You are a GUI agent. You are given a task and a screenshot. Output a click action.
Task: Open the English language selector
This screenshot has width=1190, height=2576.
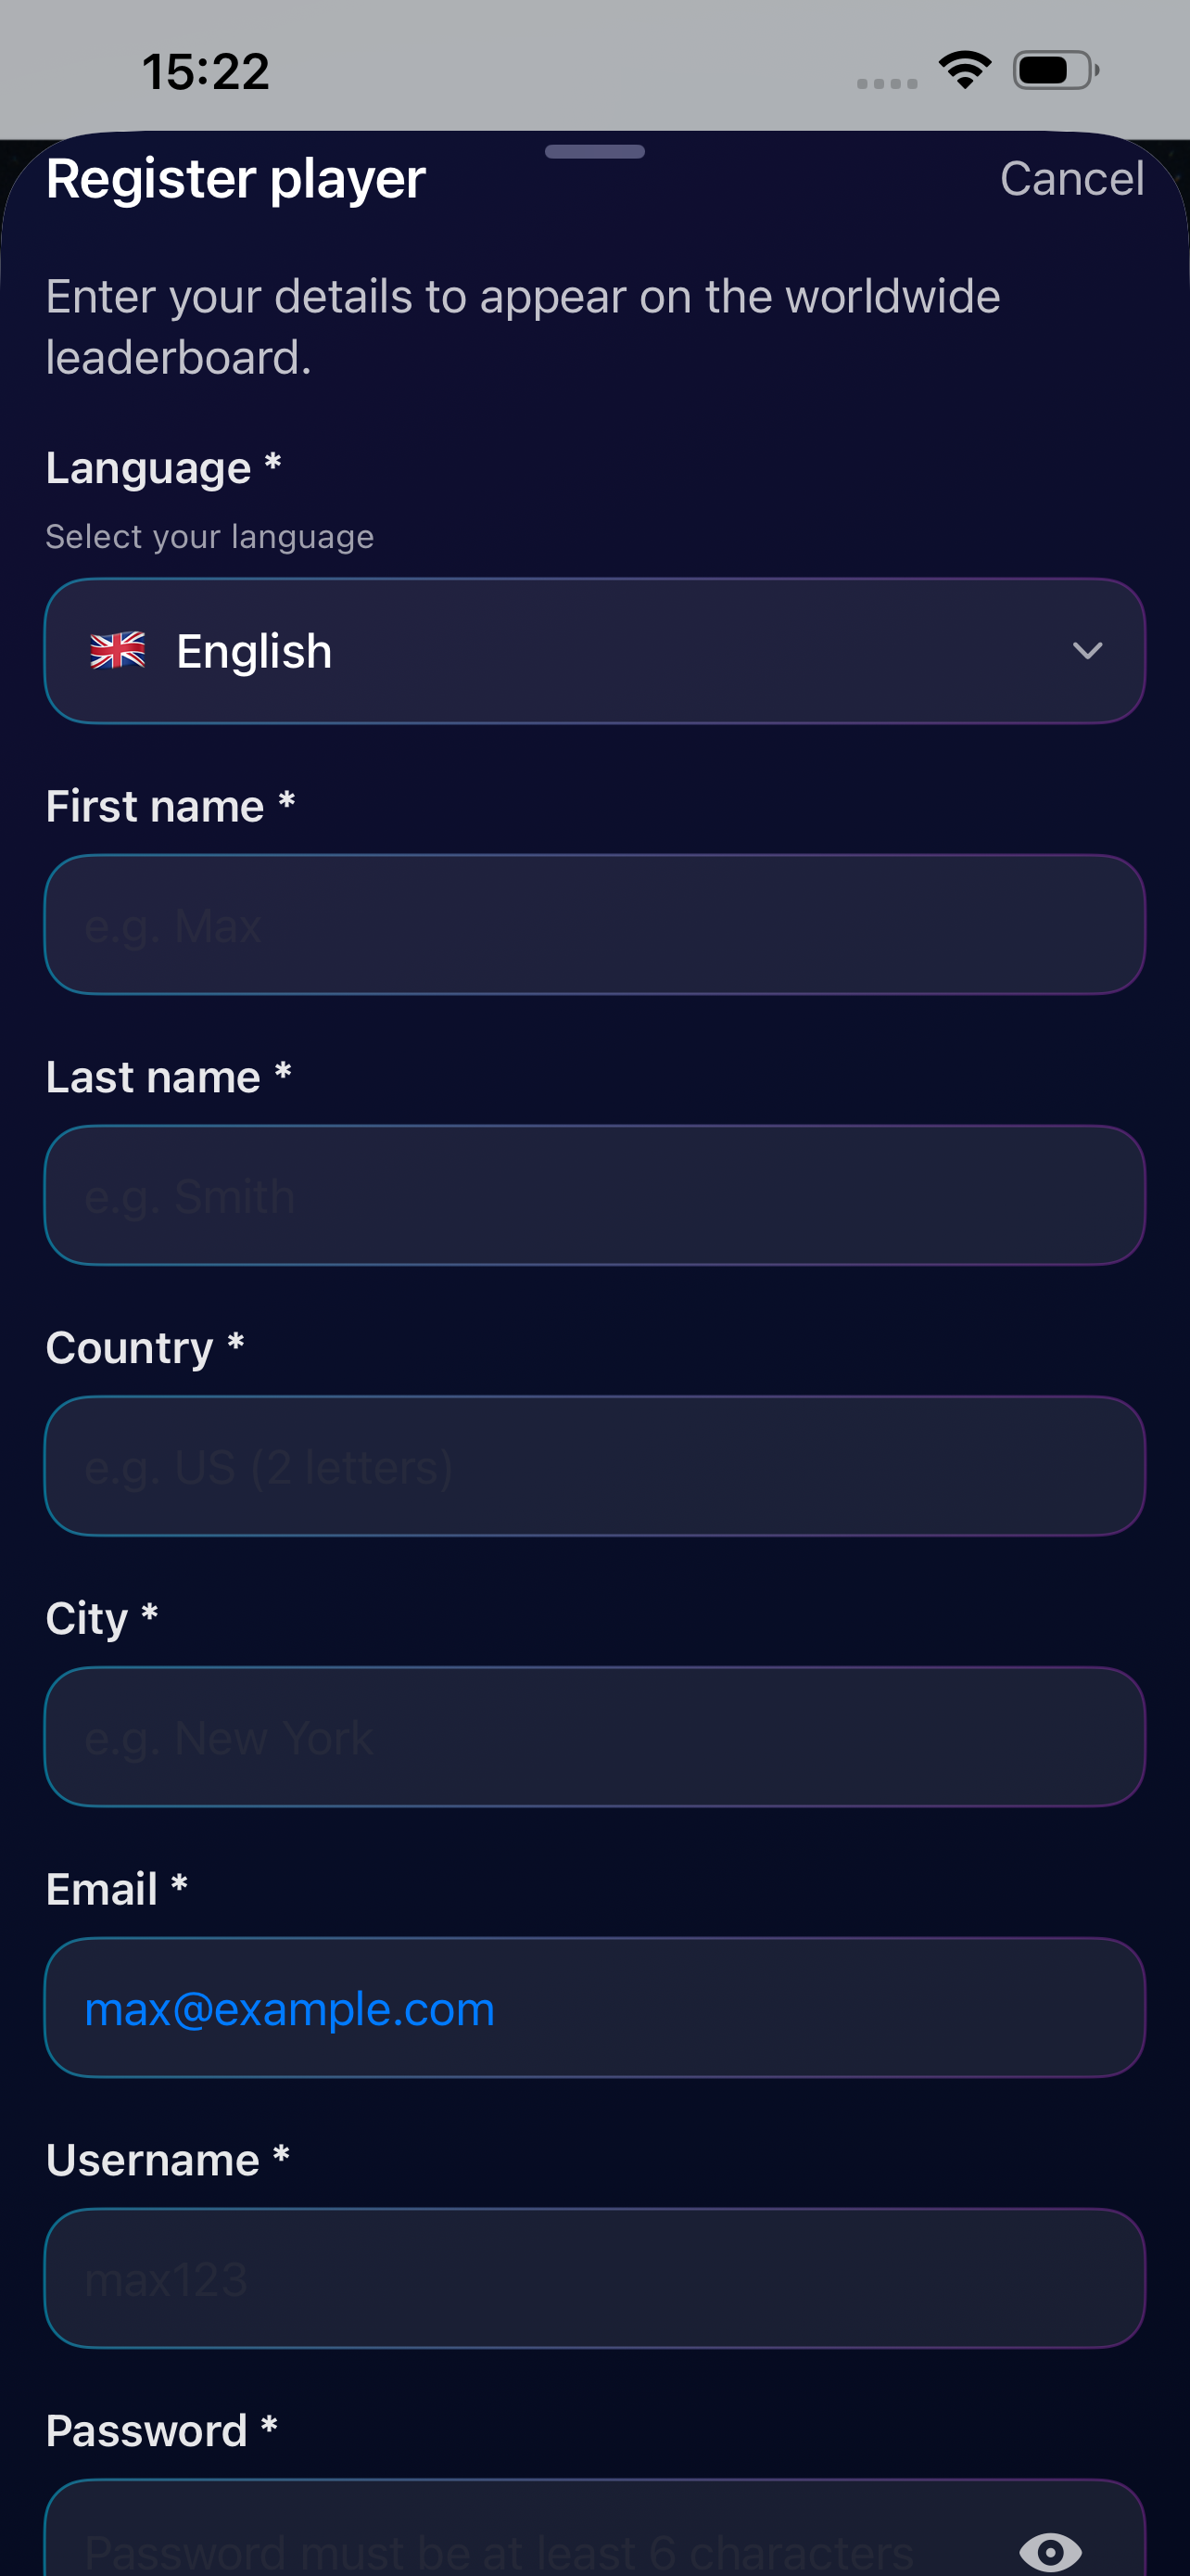pos(593,651)
